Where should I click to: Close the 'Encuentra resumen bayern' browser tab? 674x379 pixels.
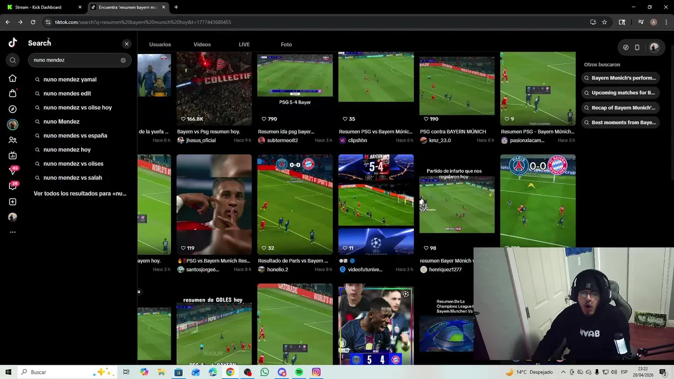coord(163,7)
